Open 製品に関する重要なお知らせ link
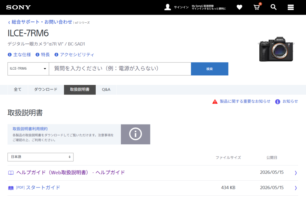This screenshot has width=306, height=202. tap(245, 101)
